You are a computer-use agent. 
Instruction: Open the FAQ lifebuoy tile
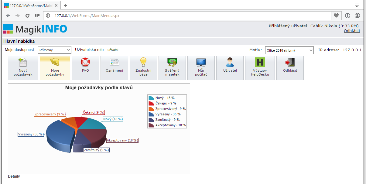tap(85, 68)
